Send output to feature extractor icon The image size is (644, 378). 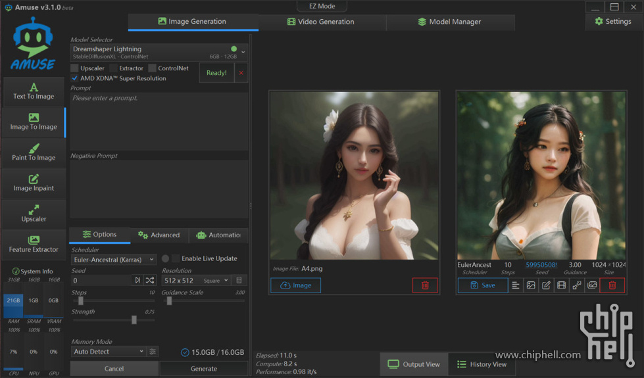592,285
